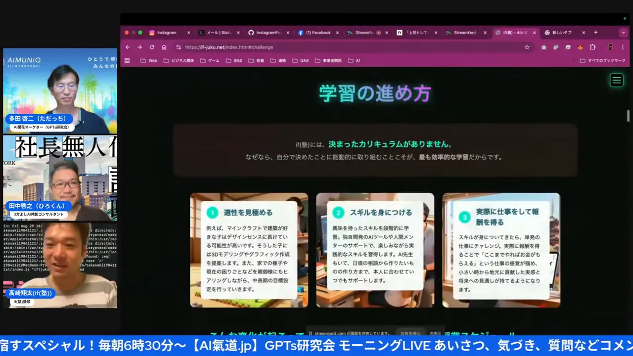
Task: Bookmark this page with the star icon
Action: (x=527, y=47)
